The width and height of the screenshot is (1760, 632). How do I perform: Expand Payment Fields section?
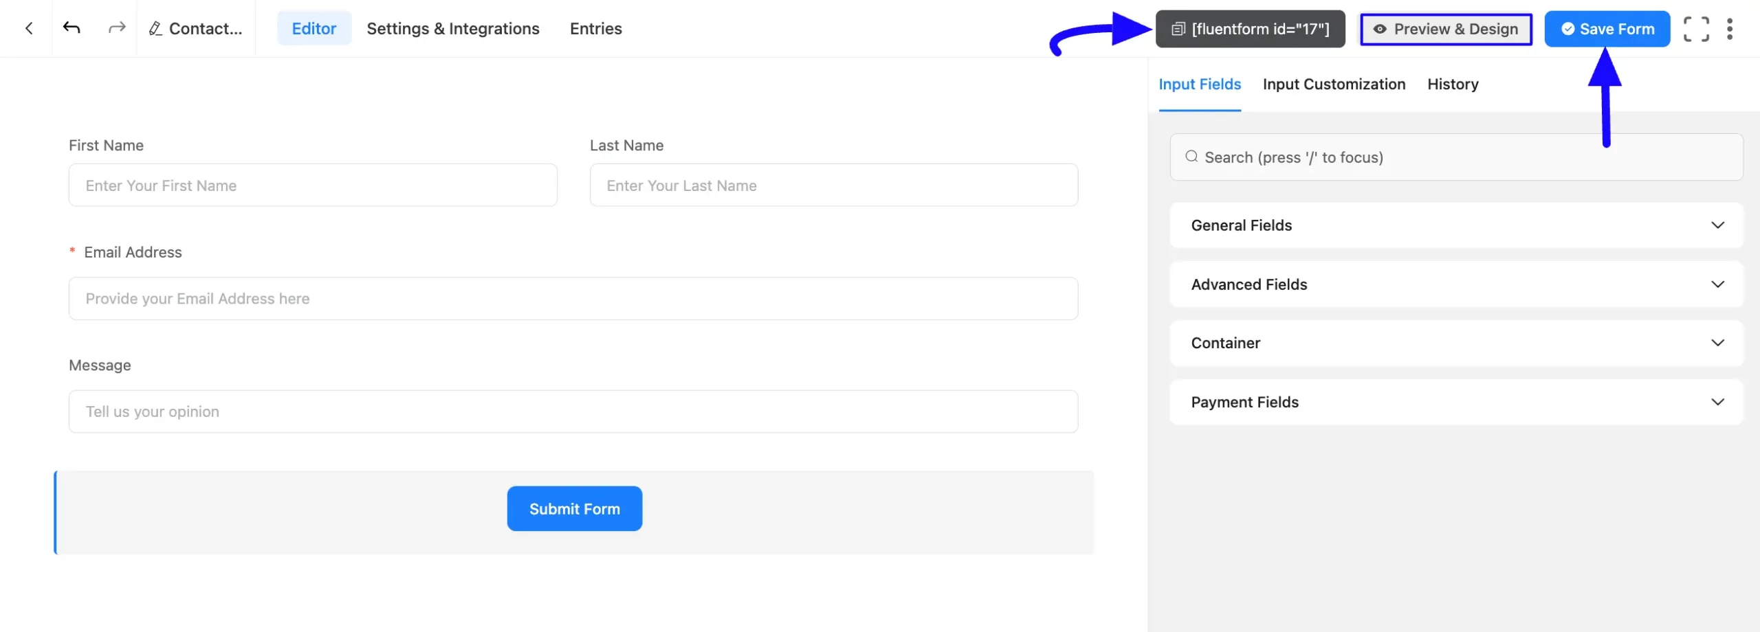point(1456,402)
